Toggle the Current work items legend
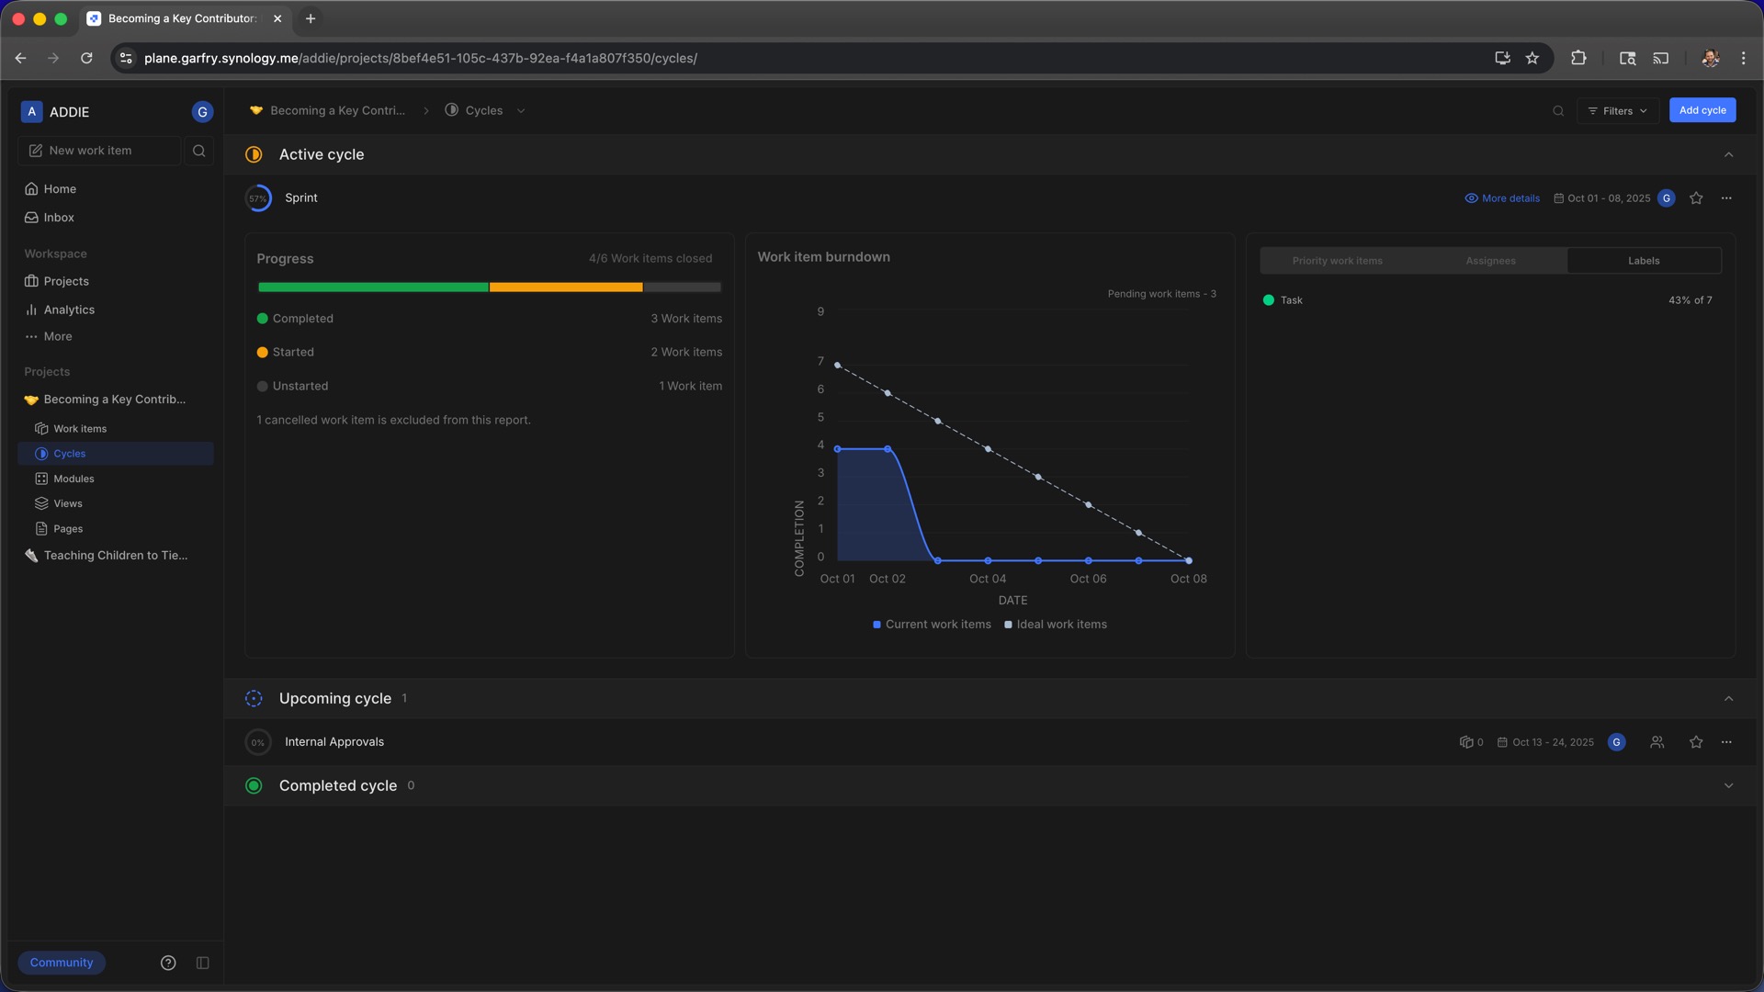The image size is (1764, 992). [x=932, y=625]
